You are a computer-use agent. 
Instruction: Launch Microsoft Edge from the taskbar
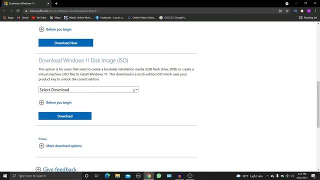tap(107, 175)
